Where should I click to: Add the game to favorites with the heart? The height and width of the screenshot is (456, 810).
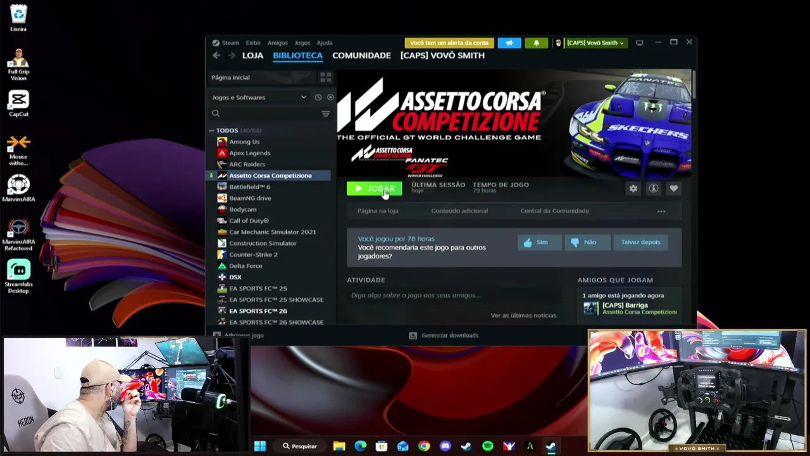(674, 189)
